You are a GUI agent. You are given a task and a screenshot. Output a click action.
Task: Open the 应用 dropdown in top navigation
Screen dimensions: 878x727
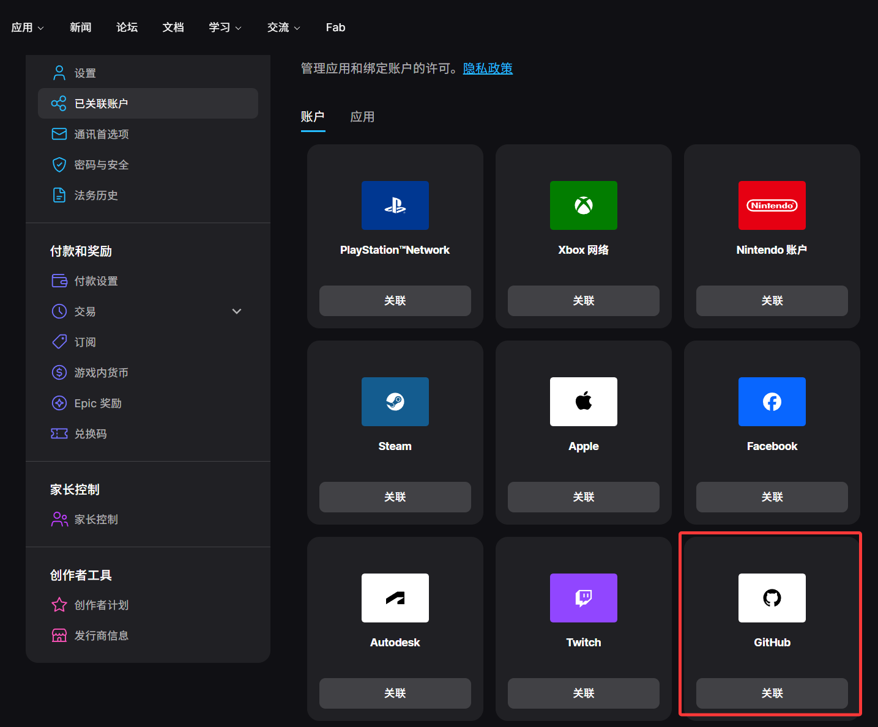(28, 28)
